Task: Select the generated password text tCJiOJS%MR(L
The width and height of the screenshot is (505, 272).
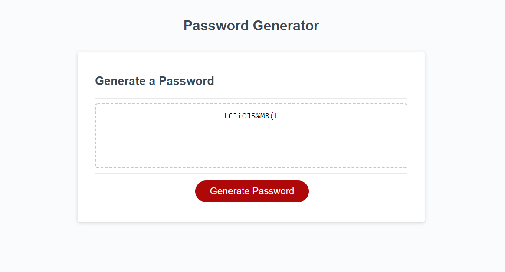Action: 251,116
